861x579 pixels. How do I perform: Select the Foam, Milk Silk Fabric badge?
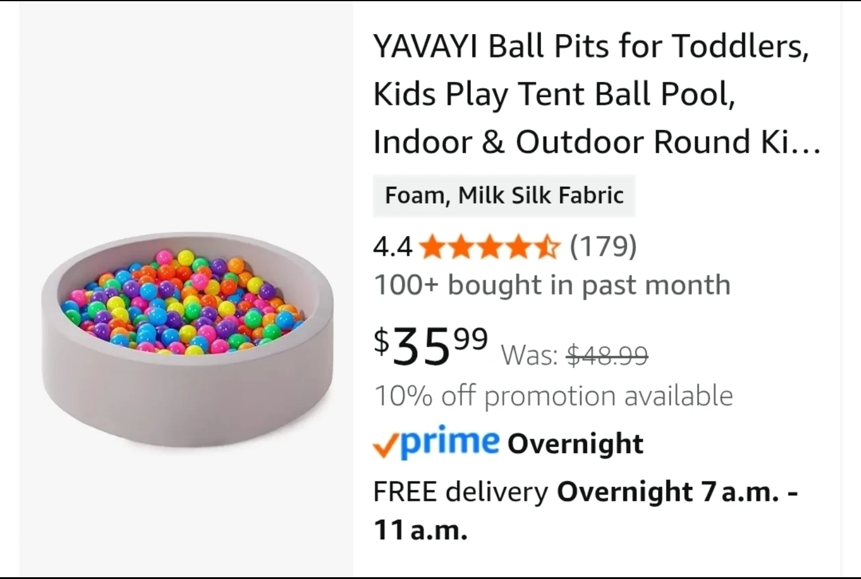(504, 196)
